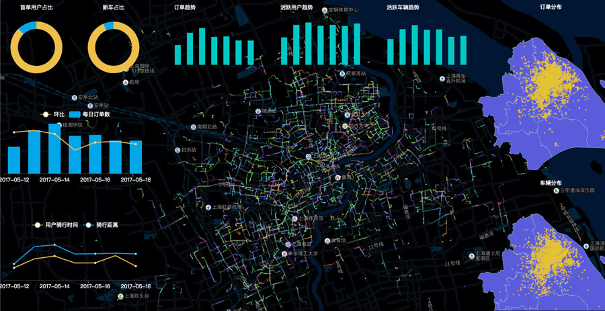Select the 桃浦站 station icon

[257, 111]
